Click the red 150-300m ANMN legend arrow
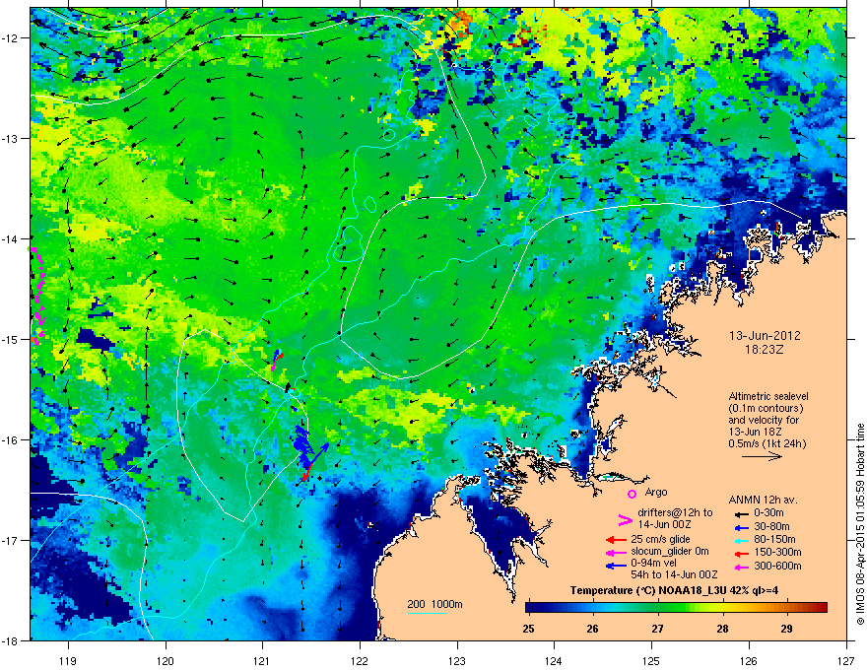 pos(741,553)
